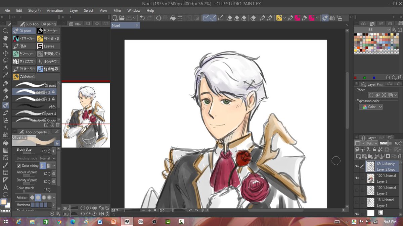Screen dimensions: 403x226
Task: Select the Marker3 sub tool group
Action: [24, 77]
